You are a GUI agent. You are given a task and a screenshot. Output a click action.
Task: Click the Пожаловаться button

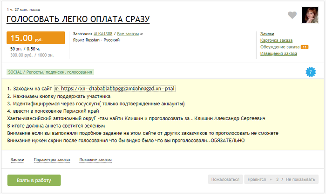pos(225,179)
